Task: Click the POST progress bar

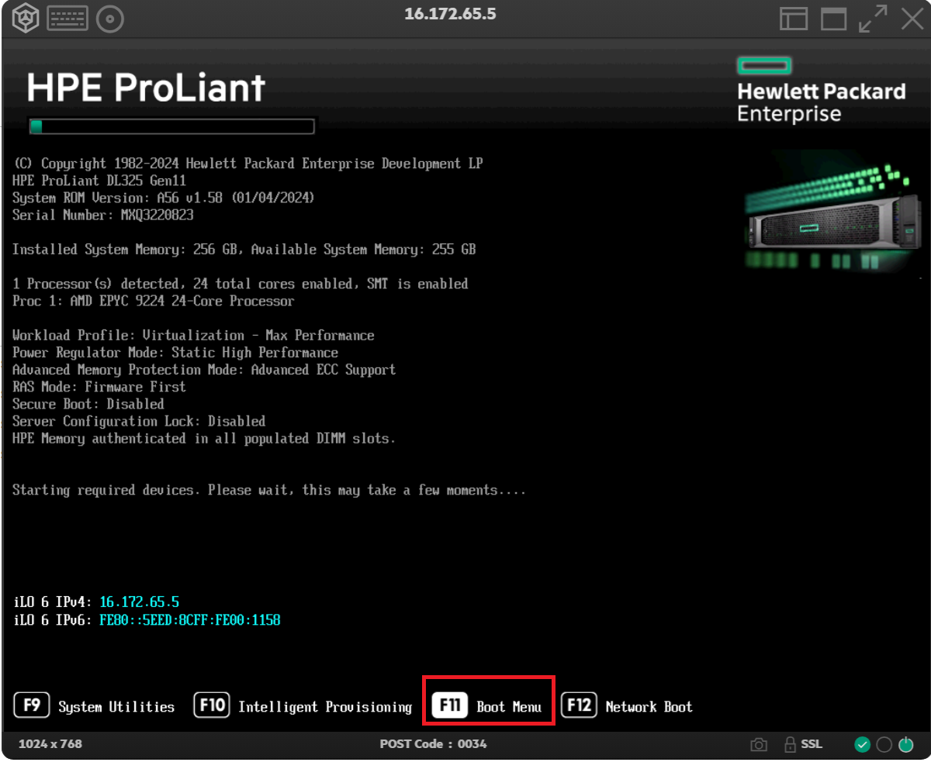Action: tap(171, 126)
